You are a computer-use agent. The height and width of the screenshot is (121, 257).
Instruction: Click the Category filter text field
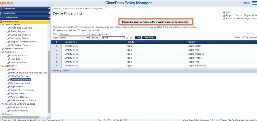coord(113,34)
